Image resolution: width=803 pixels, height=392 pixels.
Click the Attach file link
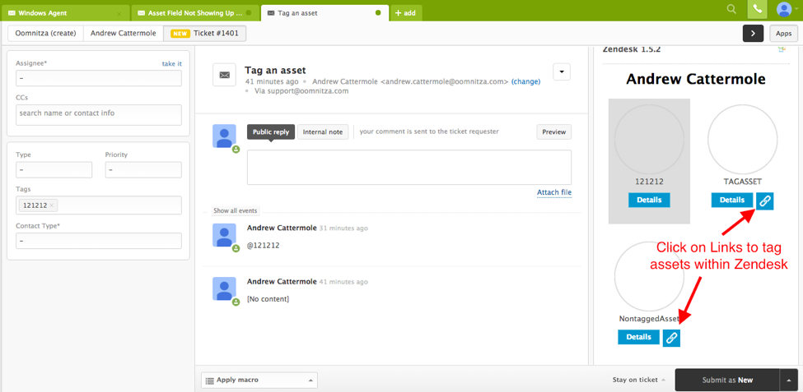553,192
